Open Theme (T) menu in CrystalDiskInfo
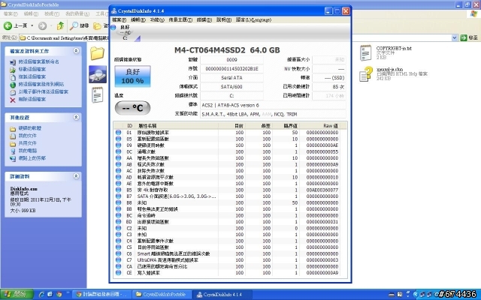Viewport: 481px width, 300px height. [180, 20]
